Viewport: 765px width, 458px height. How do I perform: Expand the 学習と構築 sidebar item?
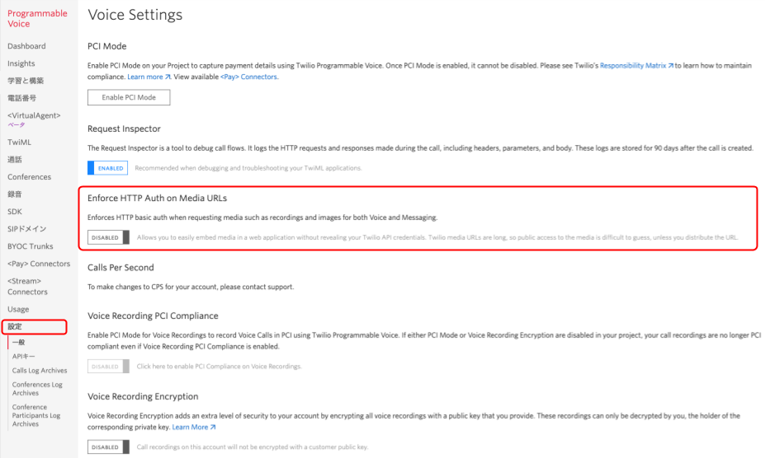point(26,81)
